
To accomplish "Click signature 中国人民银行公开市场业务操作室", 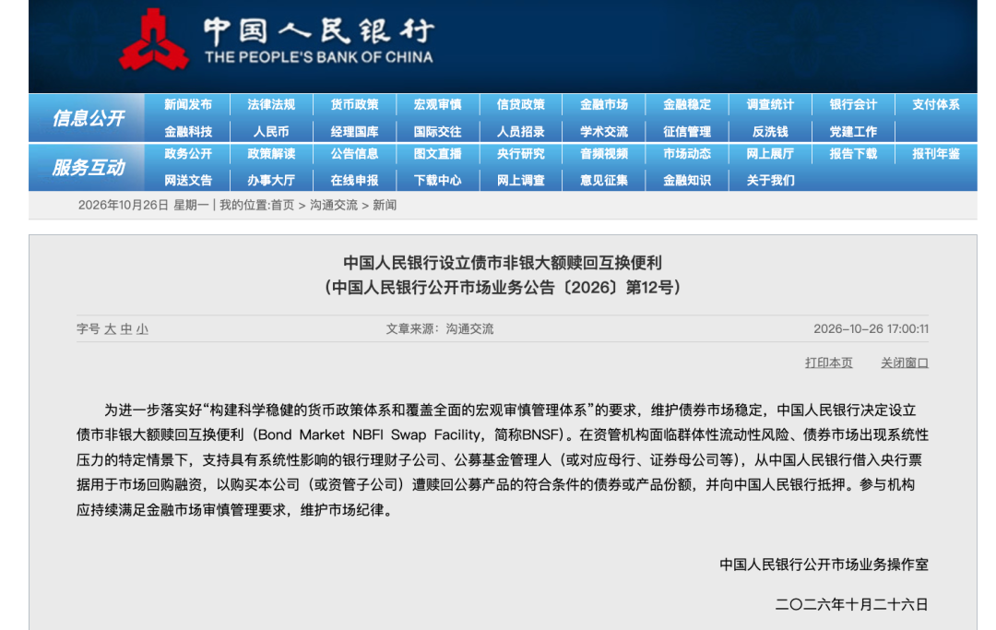I will pos(824,565).
